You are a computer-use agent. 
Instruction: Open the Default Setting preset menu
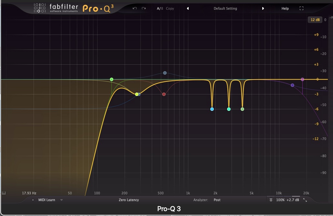click(x=225, y=8)
